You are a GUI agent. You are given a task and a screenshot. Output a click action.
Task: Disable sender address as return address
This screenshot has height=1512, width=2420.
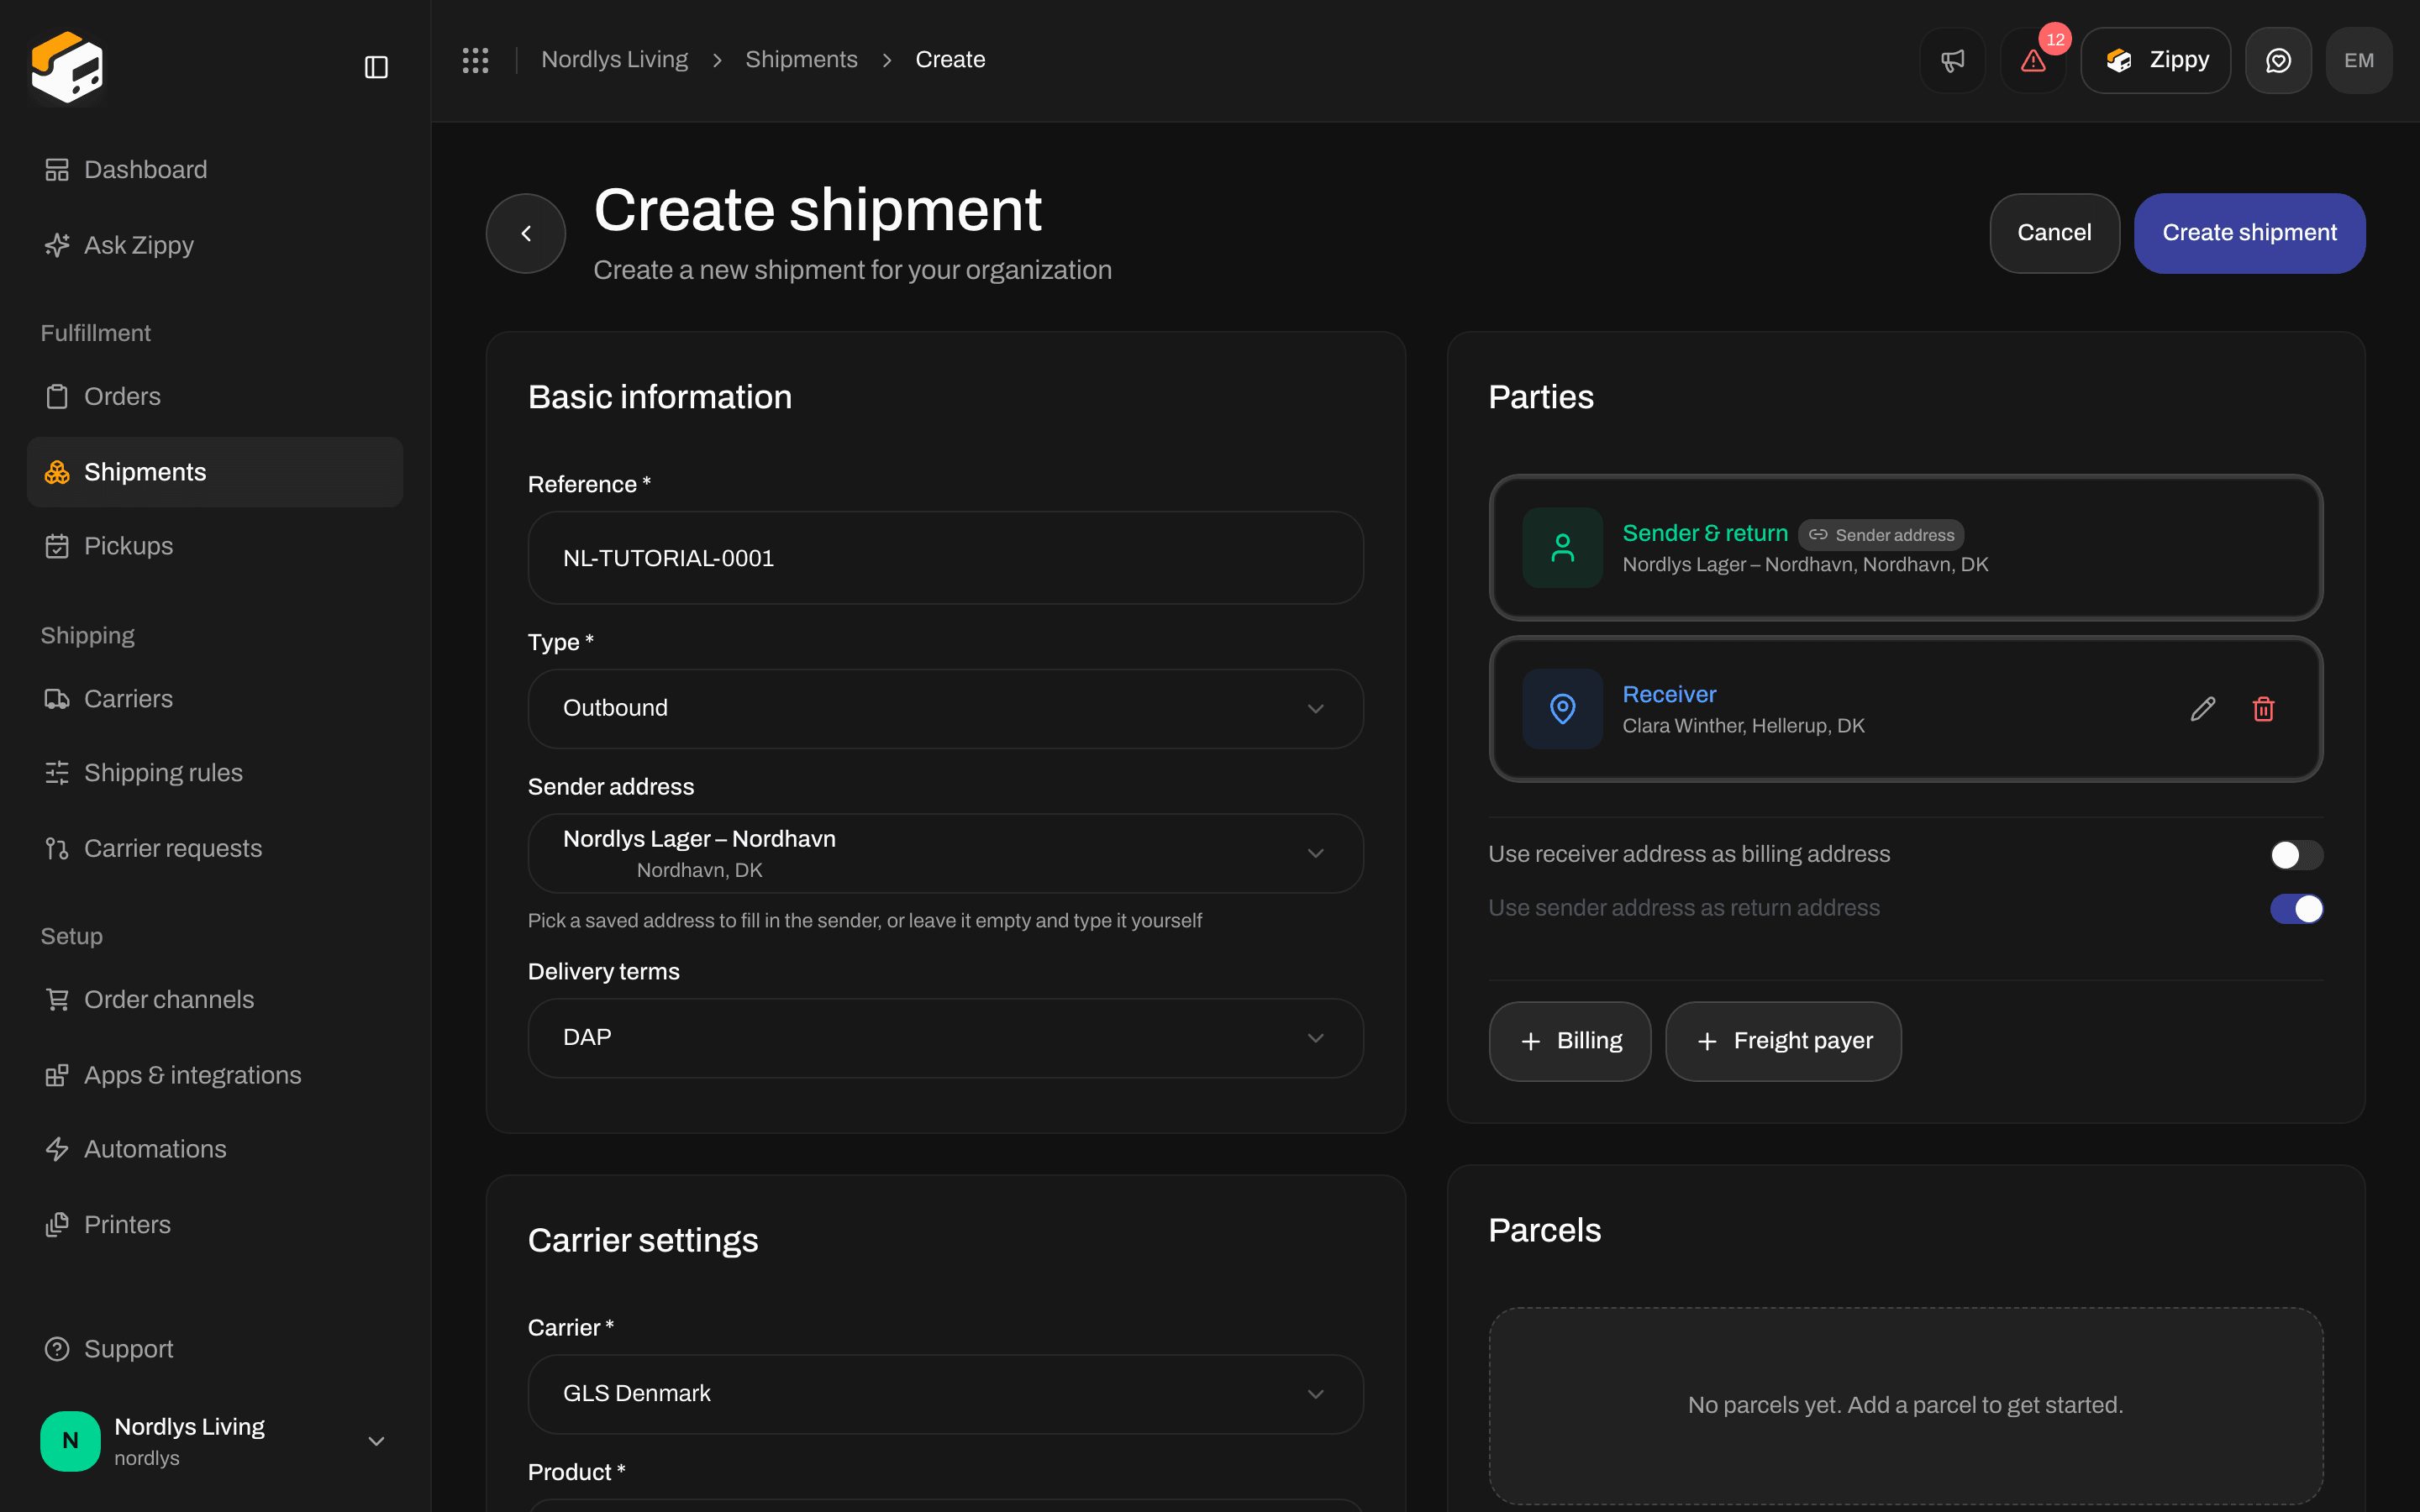(x=2296, y=908)
